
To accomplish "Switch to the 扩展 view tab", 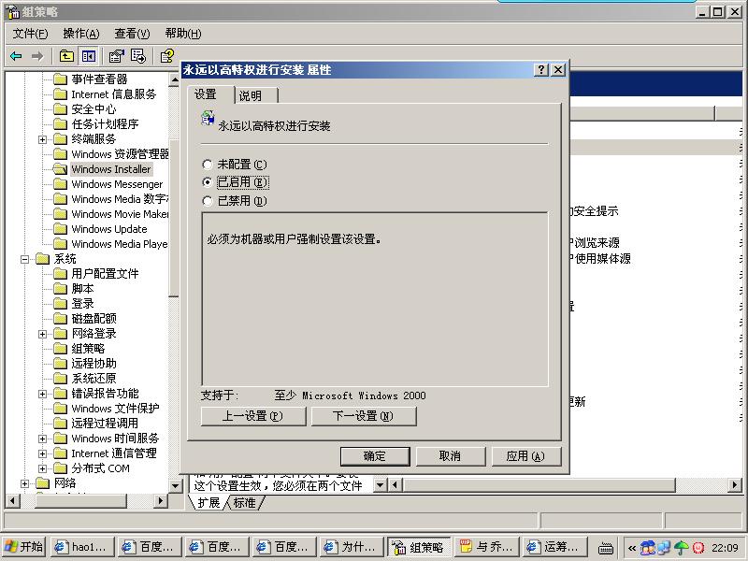I will pos(209,502).
